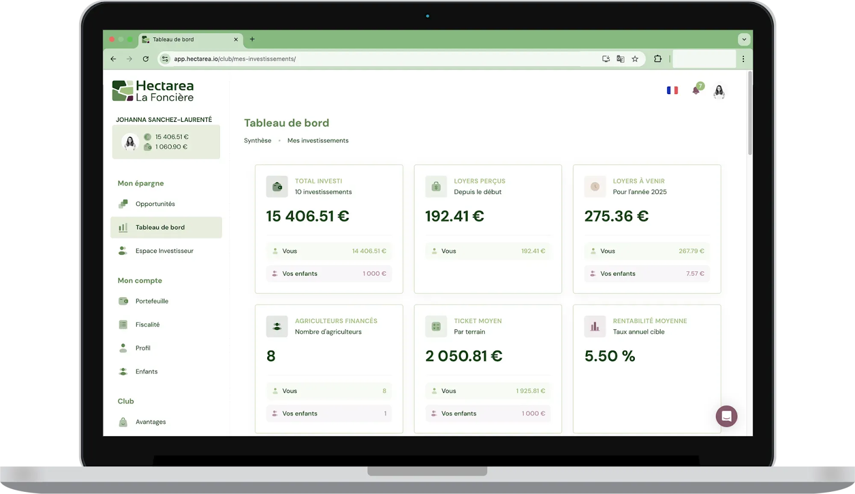Switch to the Synthèse tab
855x494 pixels.
pos(258,141)
